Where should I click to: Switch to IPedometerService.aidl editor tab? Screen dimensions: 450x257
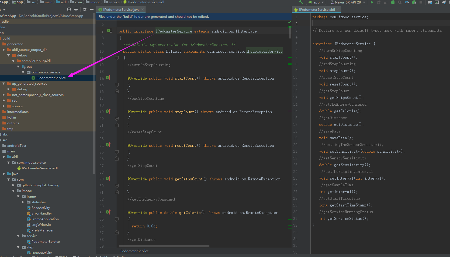[317, 10]
